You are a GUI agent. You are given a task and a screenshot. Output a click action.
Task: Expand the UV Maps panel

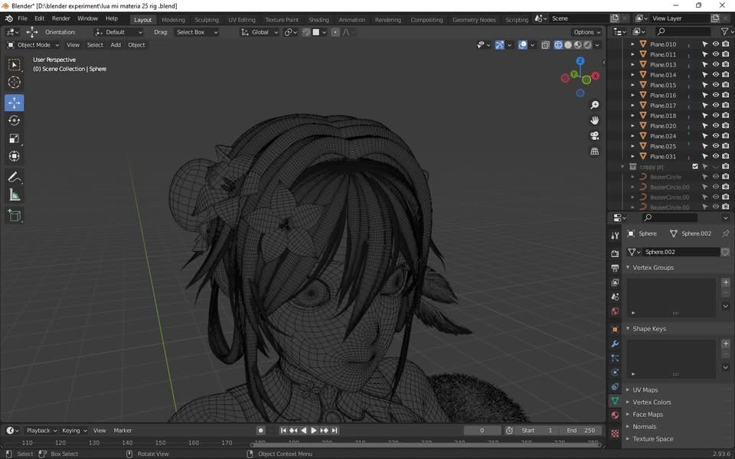tap(645, 390)
